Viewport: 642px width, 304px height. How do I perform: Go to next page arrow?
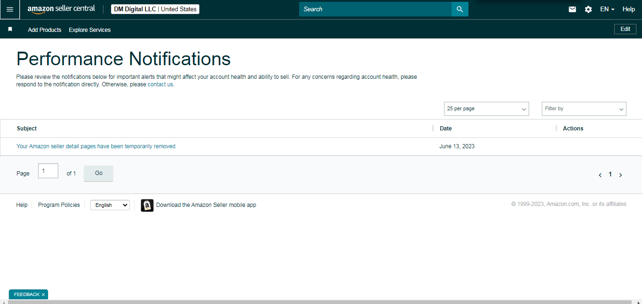620,175
